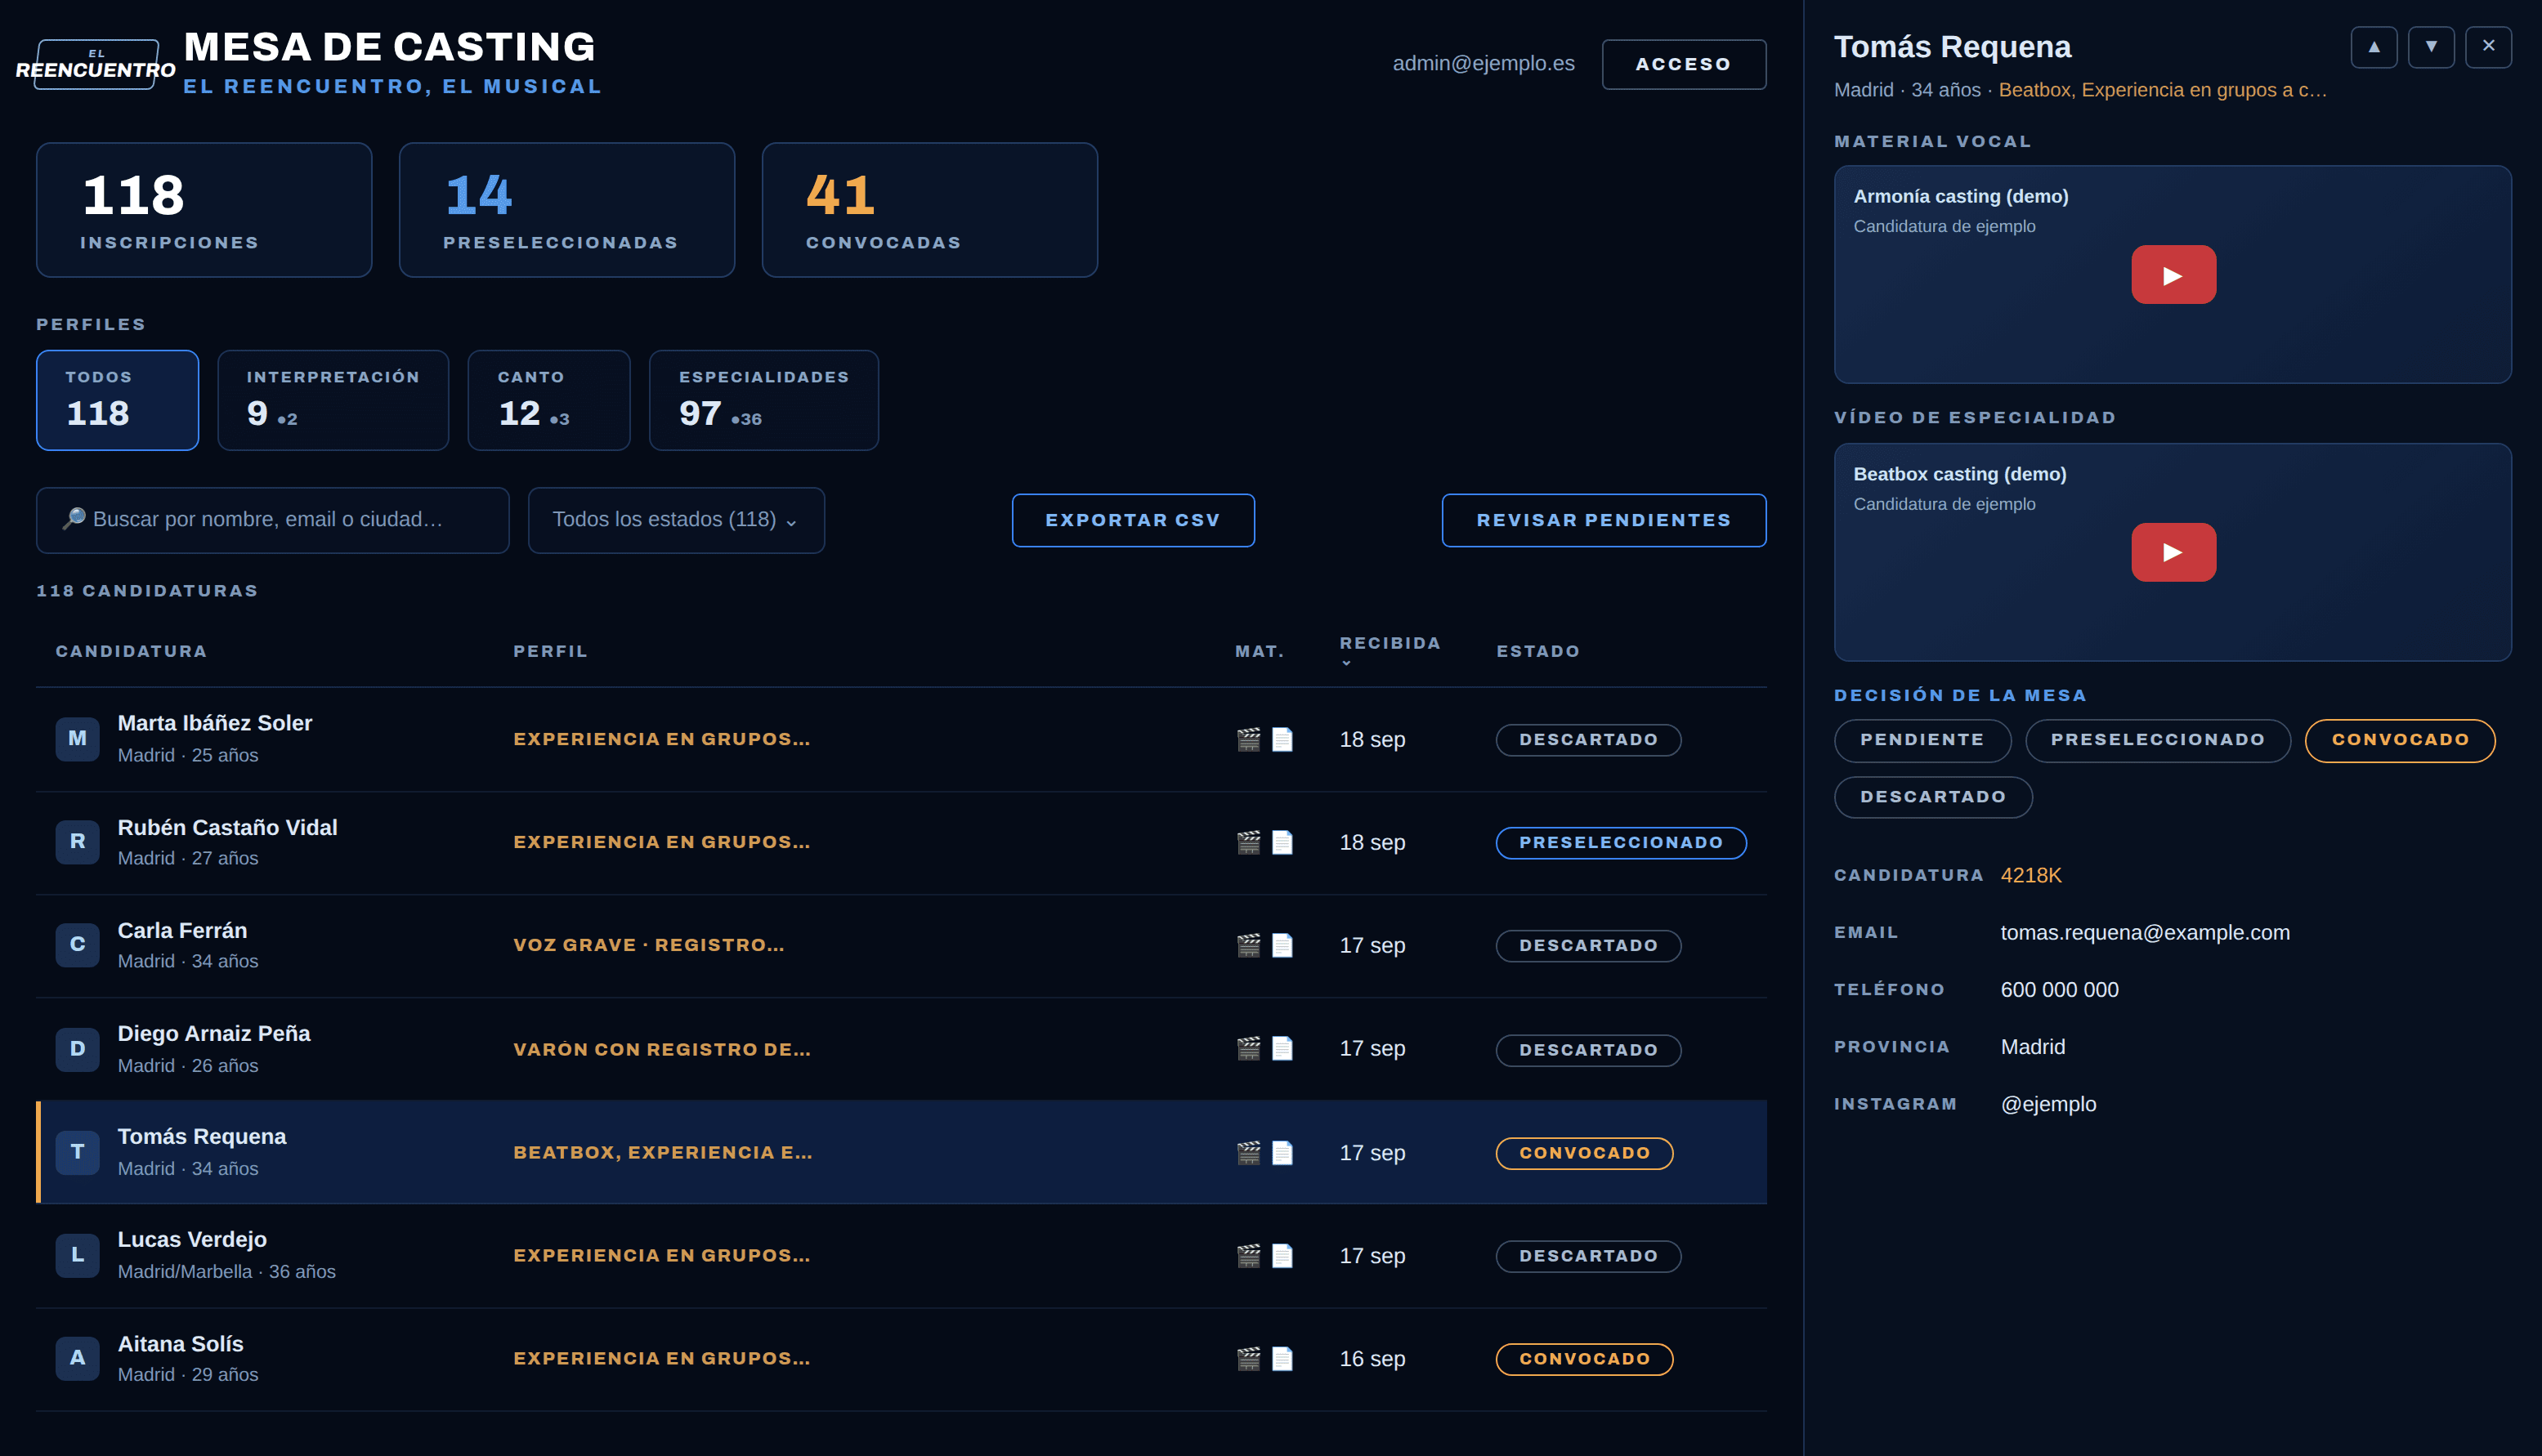Image resolution: width=2542 pixels, height=1456 pixels.
Task: Select the Carla Ferrán candidate name
Action: [x=182, y=930]
